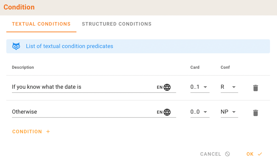The image size is (277, 162).
Task: Click the 'List of textual condition predicates' text
Action: [x=69, y=46]
